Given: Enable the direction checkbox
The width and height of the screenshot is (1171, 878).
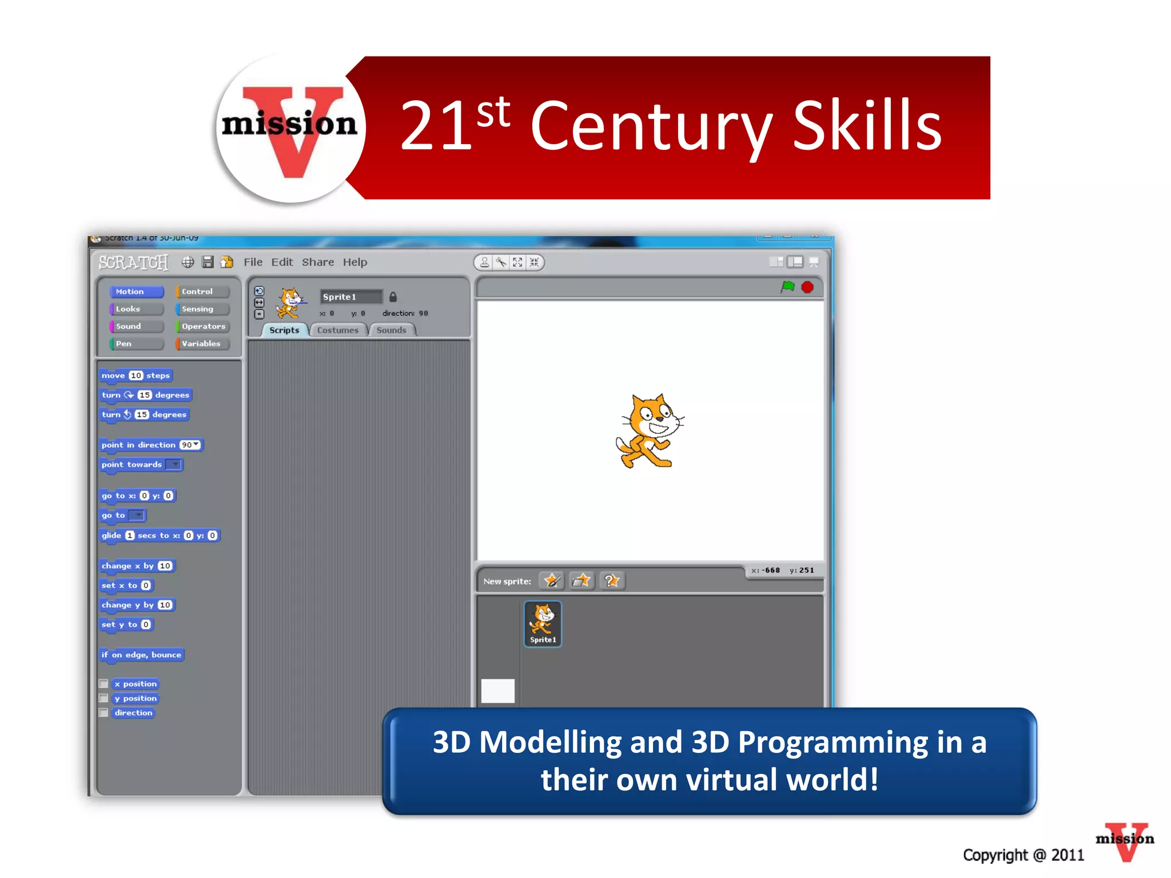Looking at the screenshot, I should [103, 712].
